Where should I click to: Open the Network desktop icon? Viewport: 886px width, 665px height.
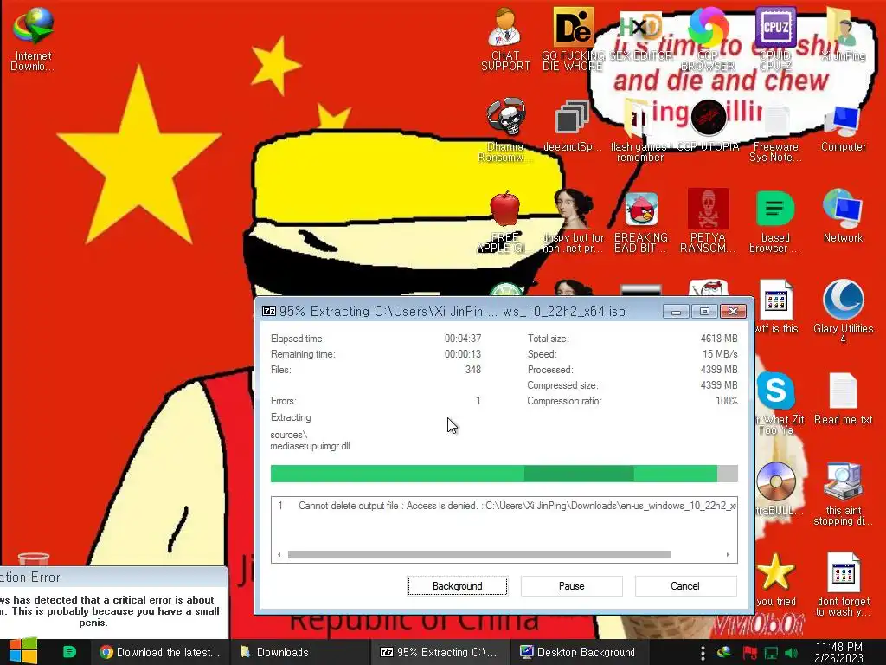[843, 216]
